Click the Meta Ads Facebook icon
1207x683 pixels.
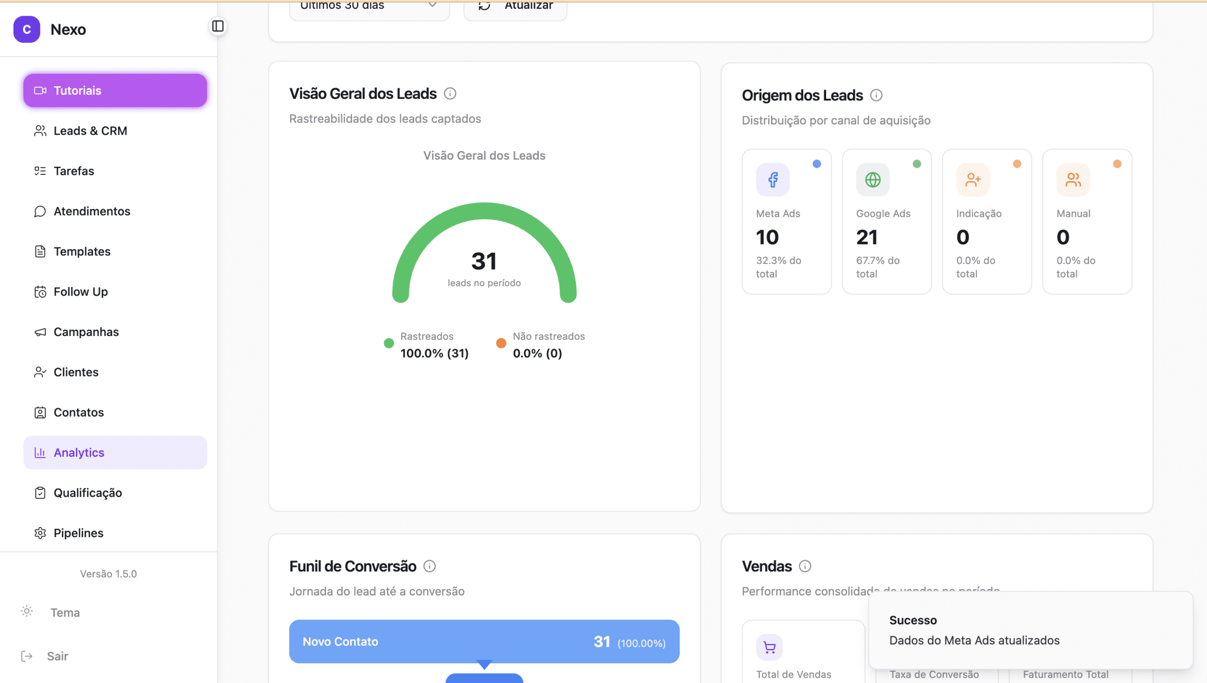point(772,180)
